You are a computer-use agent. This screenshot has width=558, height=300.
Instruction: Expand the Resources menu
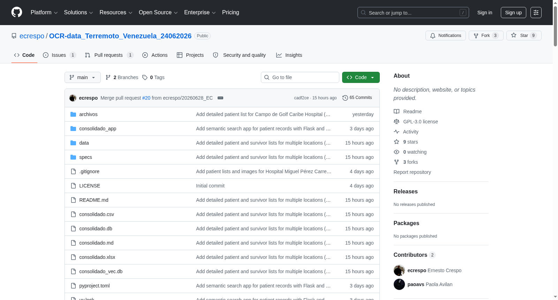pos(116,13)
